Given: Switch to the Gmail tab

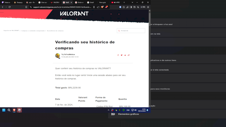Looking at the screenshot, I should pos(92,3).
